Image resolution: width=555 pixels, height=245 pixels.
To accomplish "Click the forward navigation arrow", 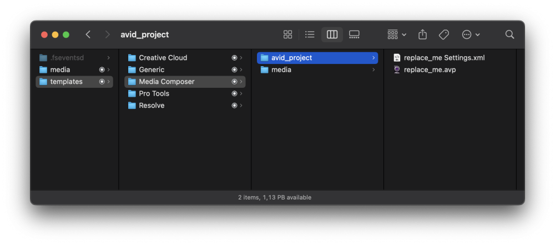I will [107, 34].
